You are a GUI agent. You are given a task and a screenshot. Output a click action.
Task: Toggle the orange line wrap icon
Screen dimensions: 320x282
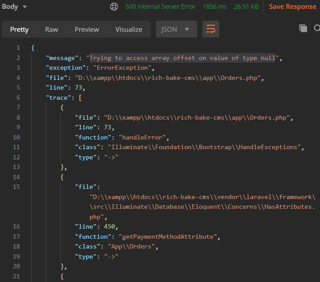click(211, 30)
